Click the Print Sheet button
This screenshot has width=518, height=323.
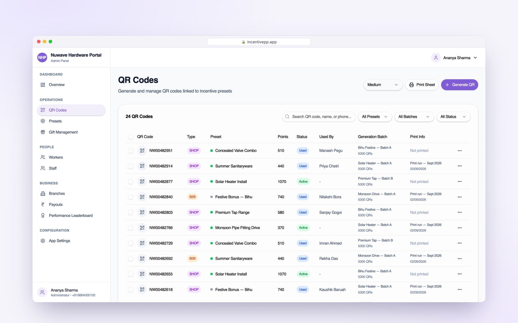[x=422, y=85]
